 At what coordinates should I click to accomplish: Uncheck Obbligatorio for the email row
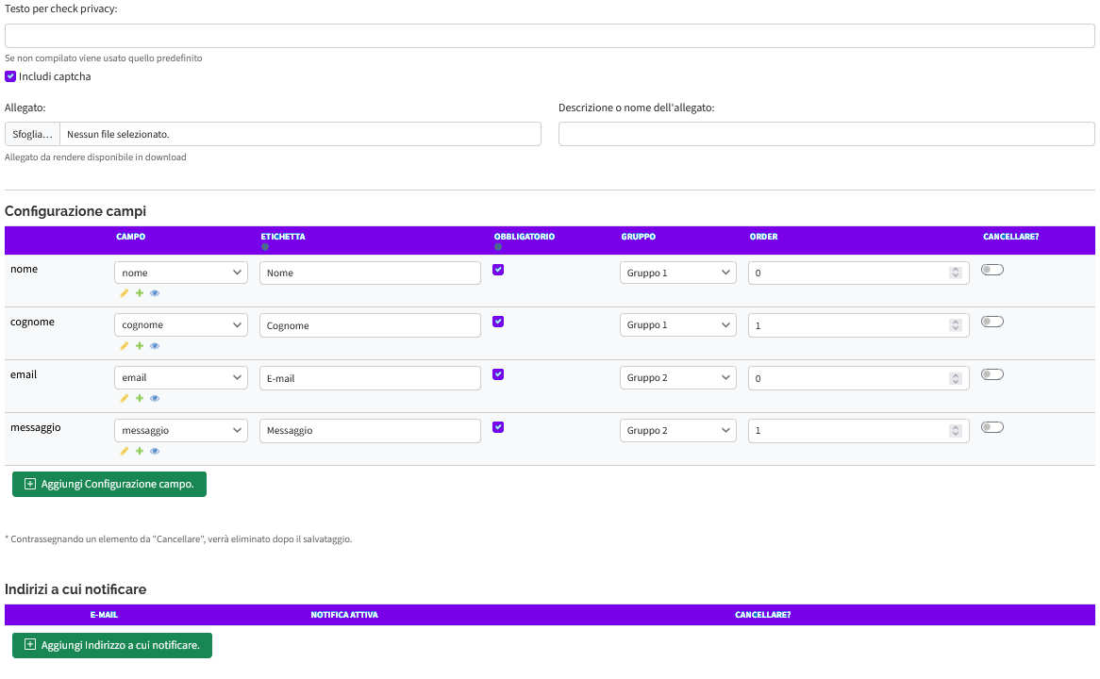[498, 373]
